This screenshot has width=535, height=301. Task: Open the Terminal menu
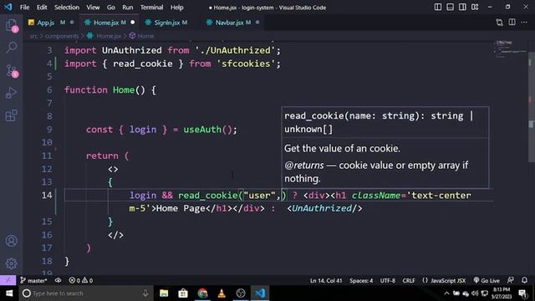click(151, 8)
